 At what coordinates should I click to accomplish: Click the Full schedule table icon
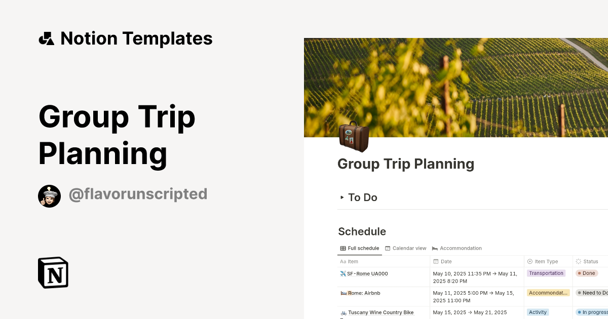(343, 248)
